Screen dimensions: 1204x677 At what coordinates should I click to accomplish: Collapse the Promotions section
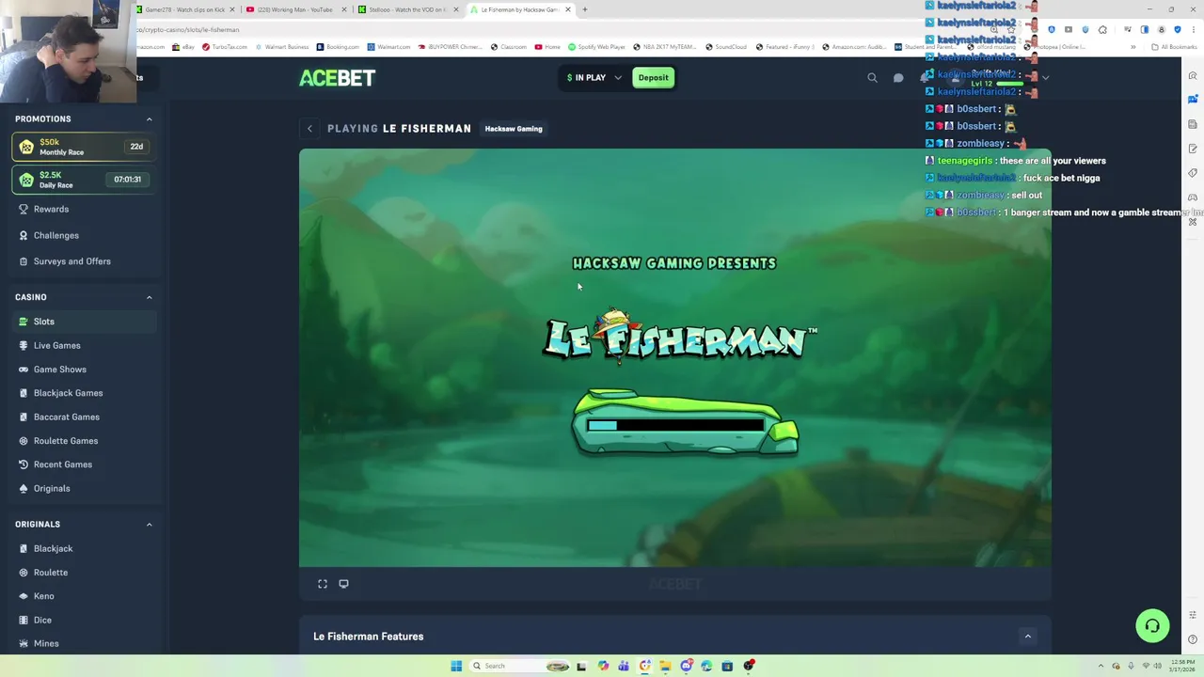(x=149, y=119)
